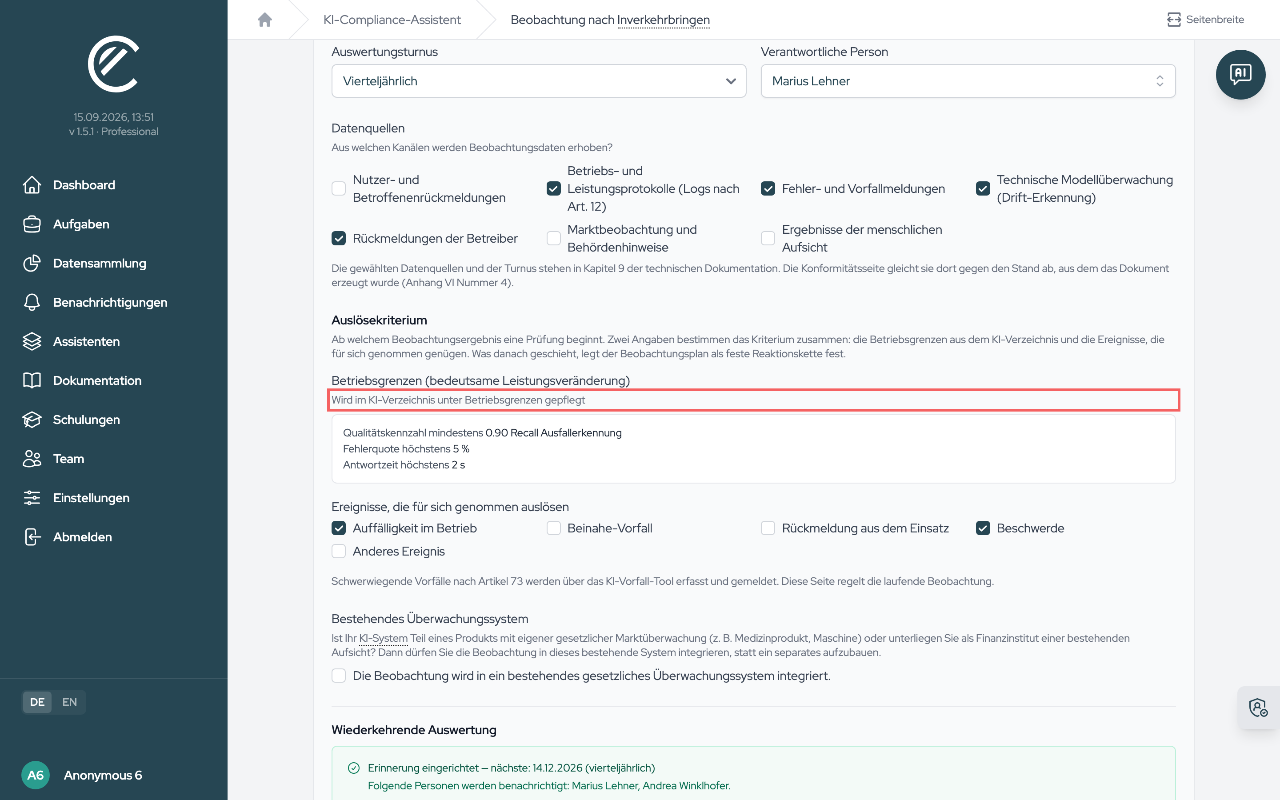Uncheck Betriebs- und Leistungsprotokolle checkbox
Image resolution: width=1280 pixels, height=800 pixels.
click(x=553, y=188)
